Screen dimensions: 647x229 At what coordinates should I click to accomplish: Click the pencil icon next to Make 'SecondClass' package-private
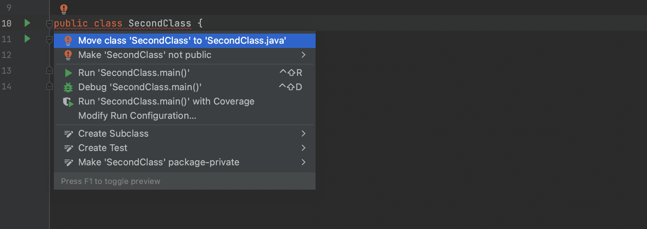click(68, 162)
